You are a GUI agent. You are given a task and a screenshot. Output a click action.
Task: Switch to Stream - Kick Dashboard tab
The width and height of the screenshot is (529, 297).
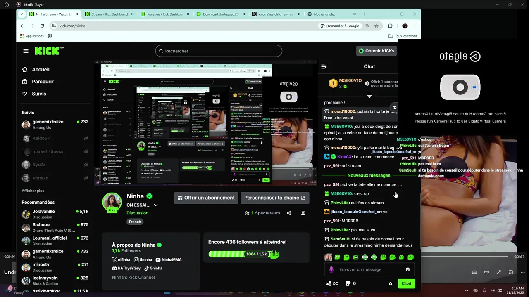(110, 14)
